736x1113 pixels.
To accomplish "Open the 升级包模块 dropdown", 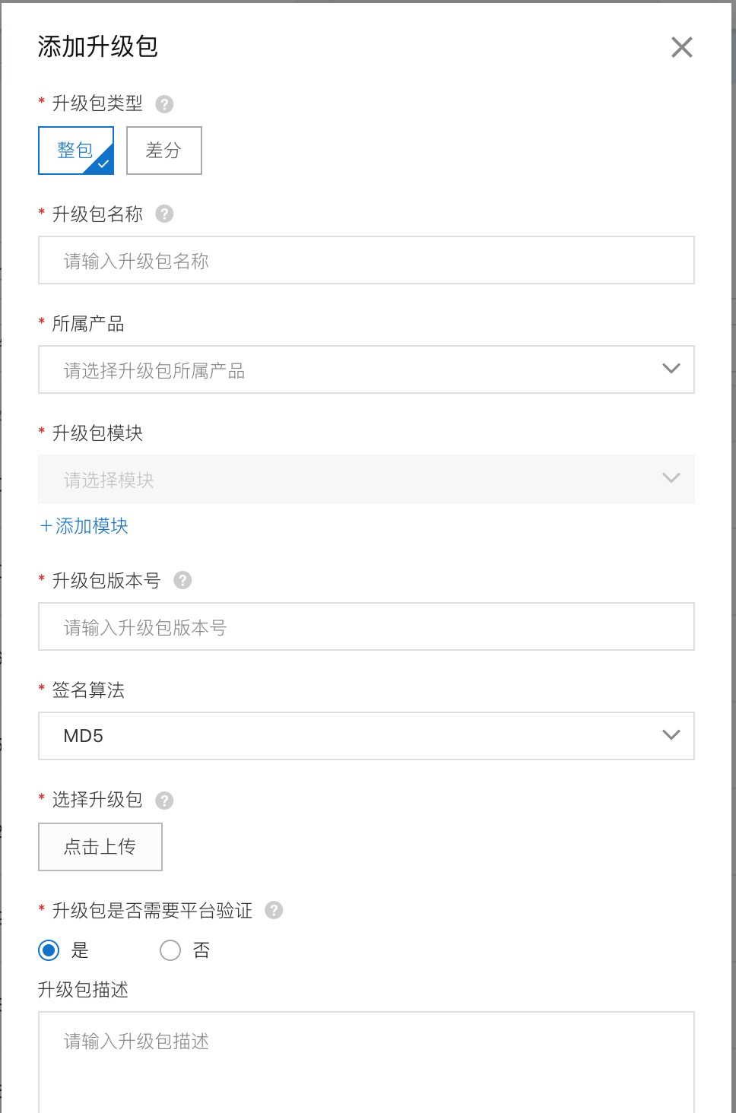I will point(366,479).
